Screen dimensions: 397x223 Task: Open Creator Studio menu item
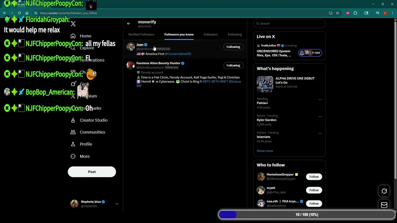[x=89, y=120]
